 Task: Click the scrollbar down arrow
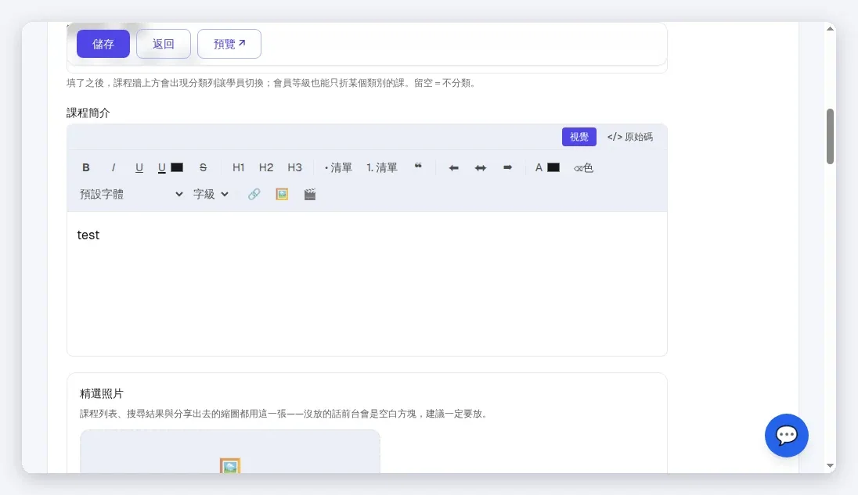point(830,466)
